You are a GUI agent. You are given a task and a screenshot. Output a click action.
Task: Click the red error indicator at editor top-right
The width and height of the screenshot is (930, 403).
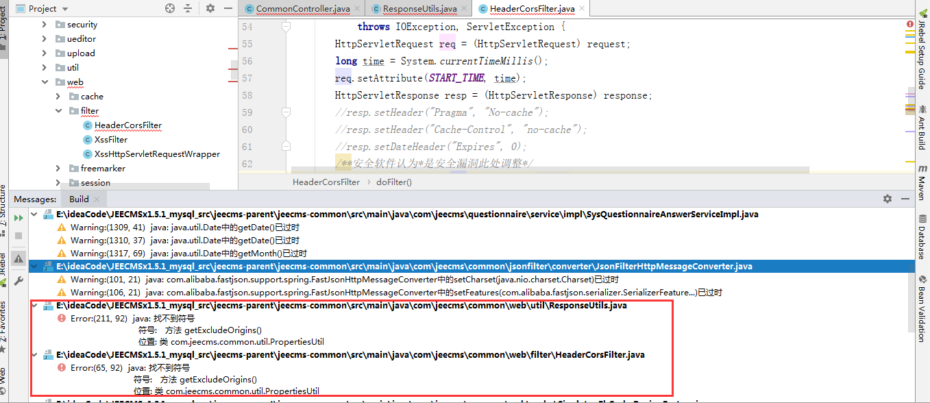click(x=909, y=24)
